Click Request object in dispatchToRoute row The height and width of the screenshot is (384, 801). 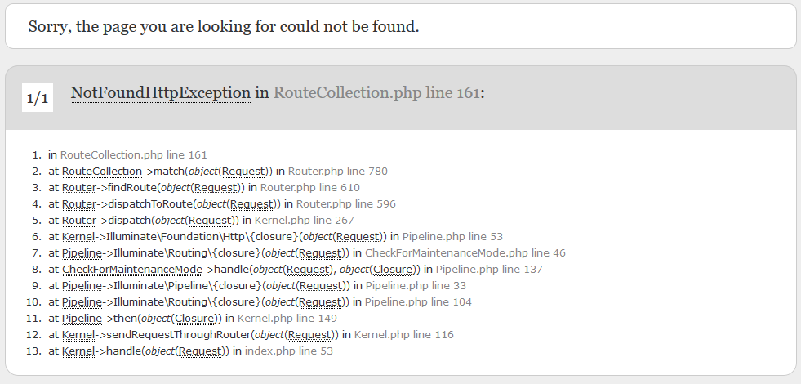(x=251, y=204)
